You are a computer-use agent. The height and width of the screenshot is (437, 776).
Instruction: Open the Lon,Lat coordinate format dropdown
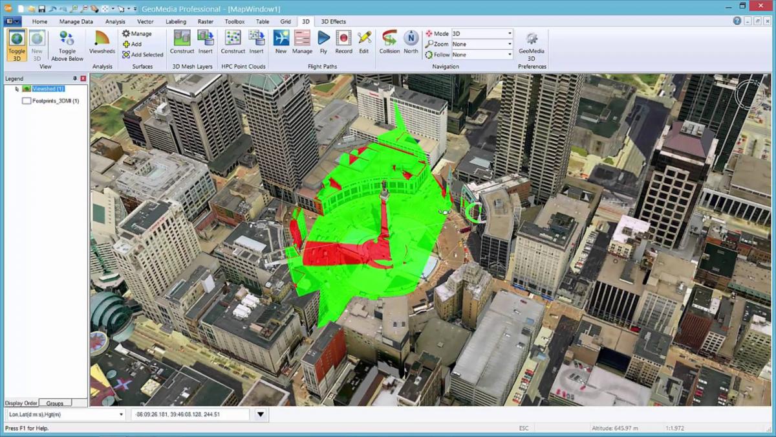click(x=121, y=414)
